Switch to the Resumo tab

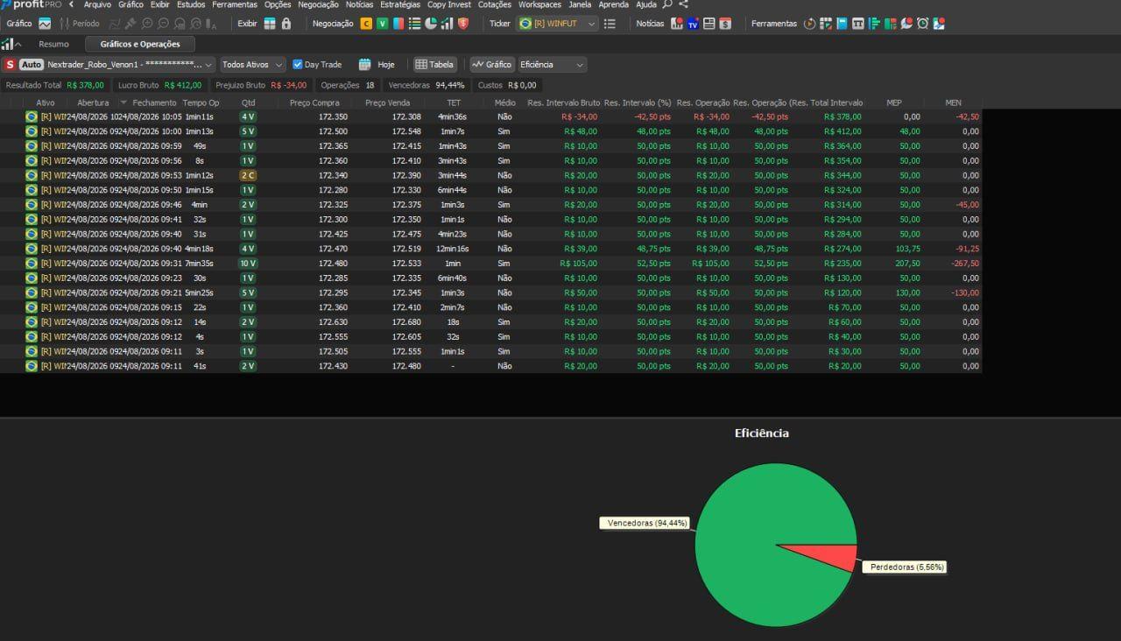[53, 44]
